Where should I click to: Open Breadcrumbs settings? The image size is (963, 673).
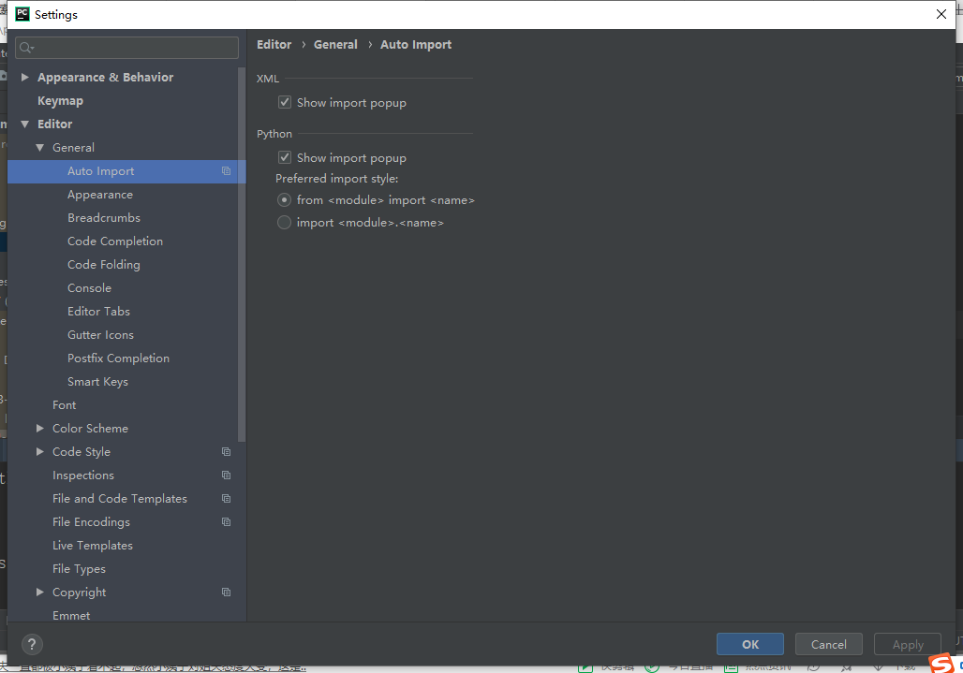point(104,218)
